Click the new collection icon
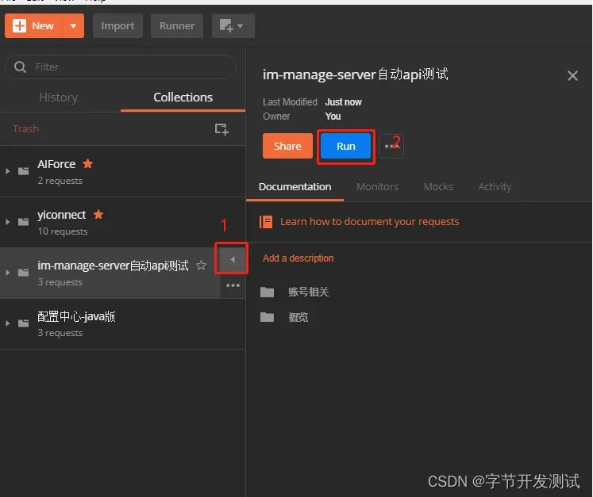This screenshot has width=593, height=497. pyautogui.click(x=221, y=129)
